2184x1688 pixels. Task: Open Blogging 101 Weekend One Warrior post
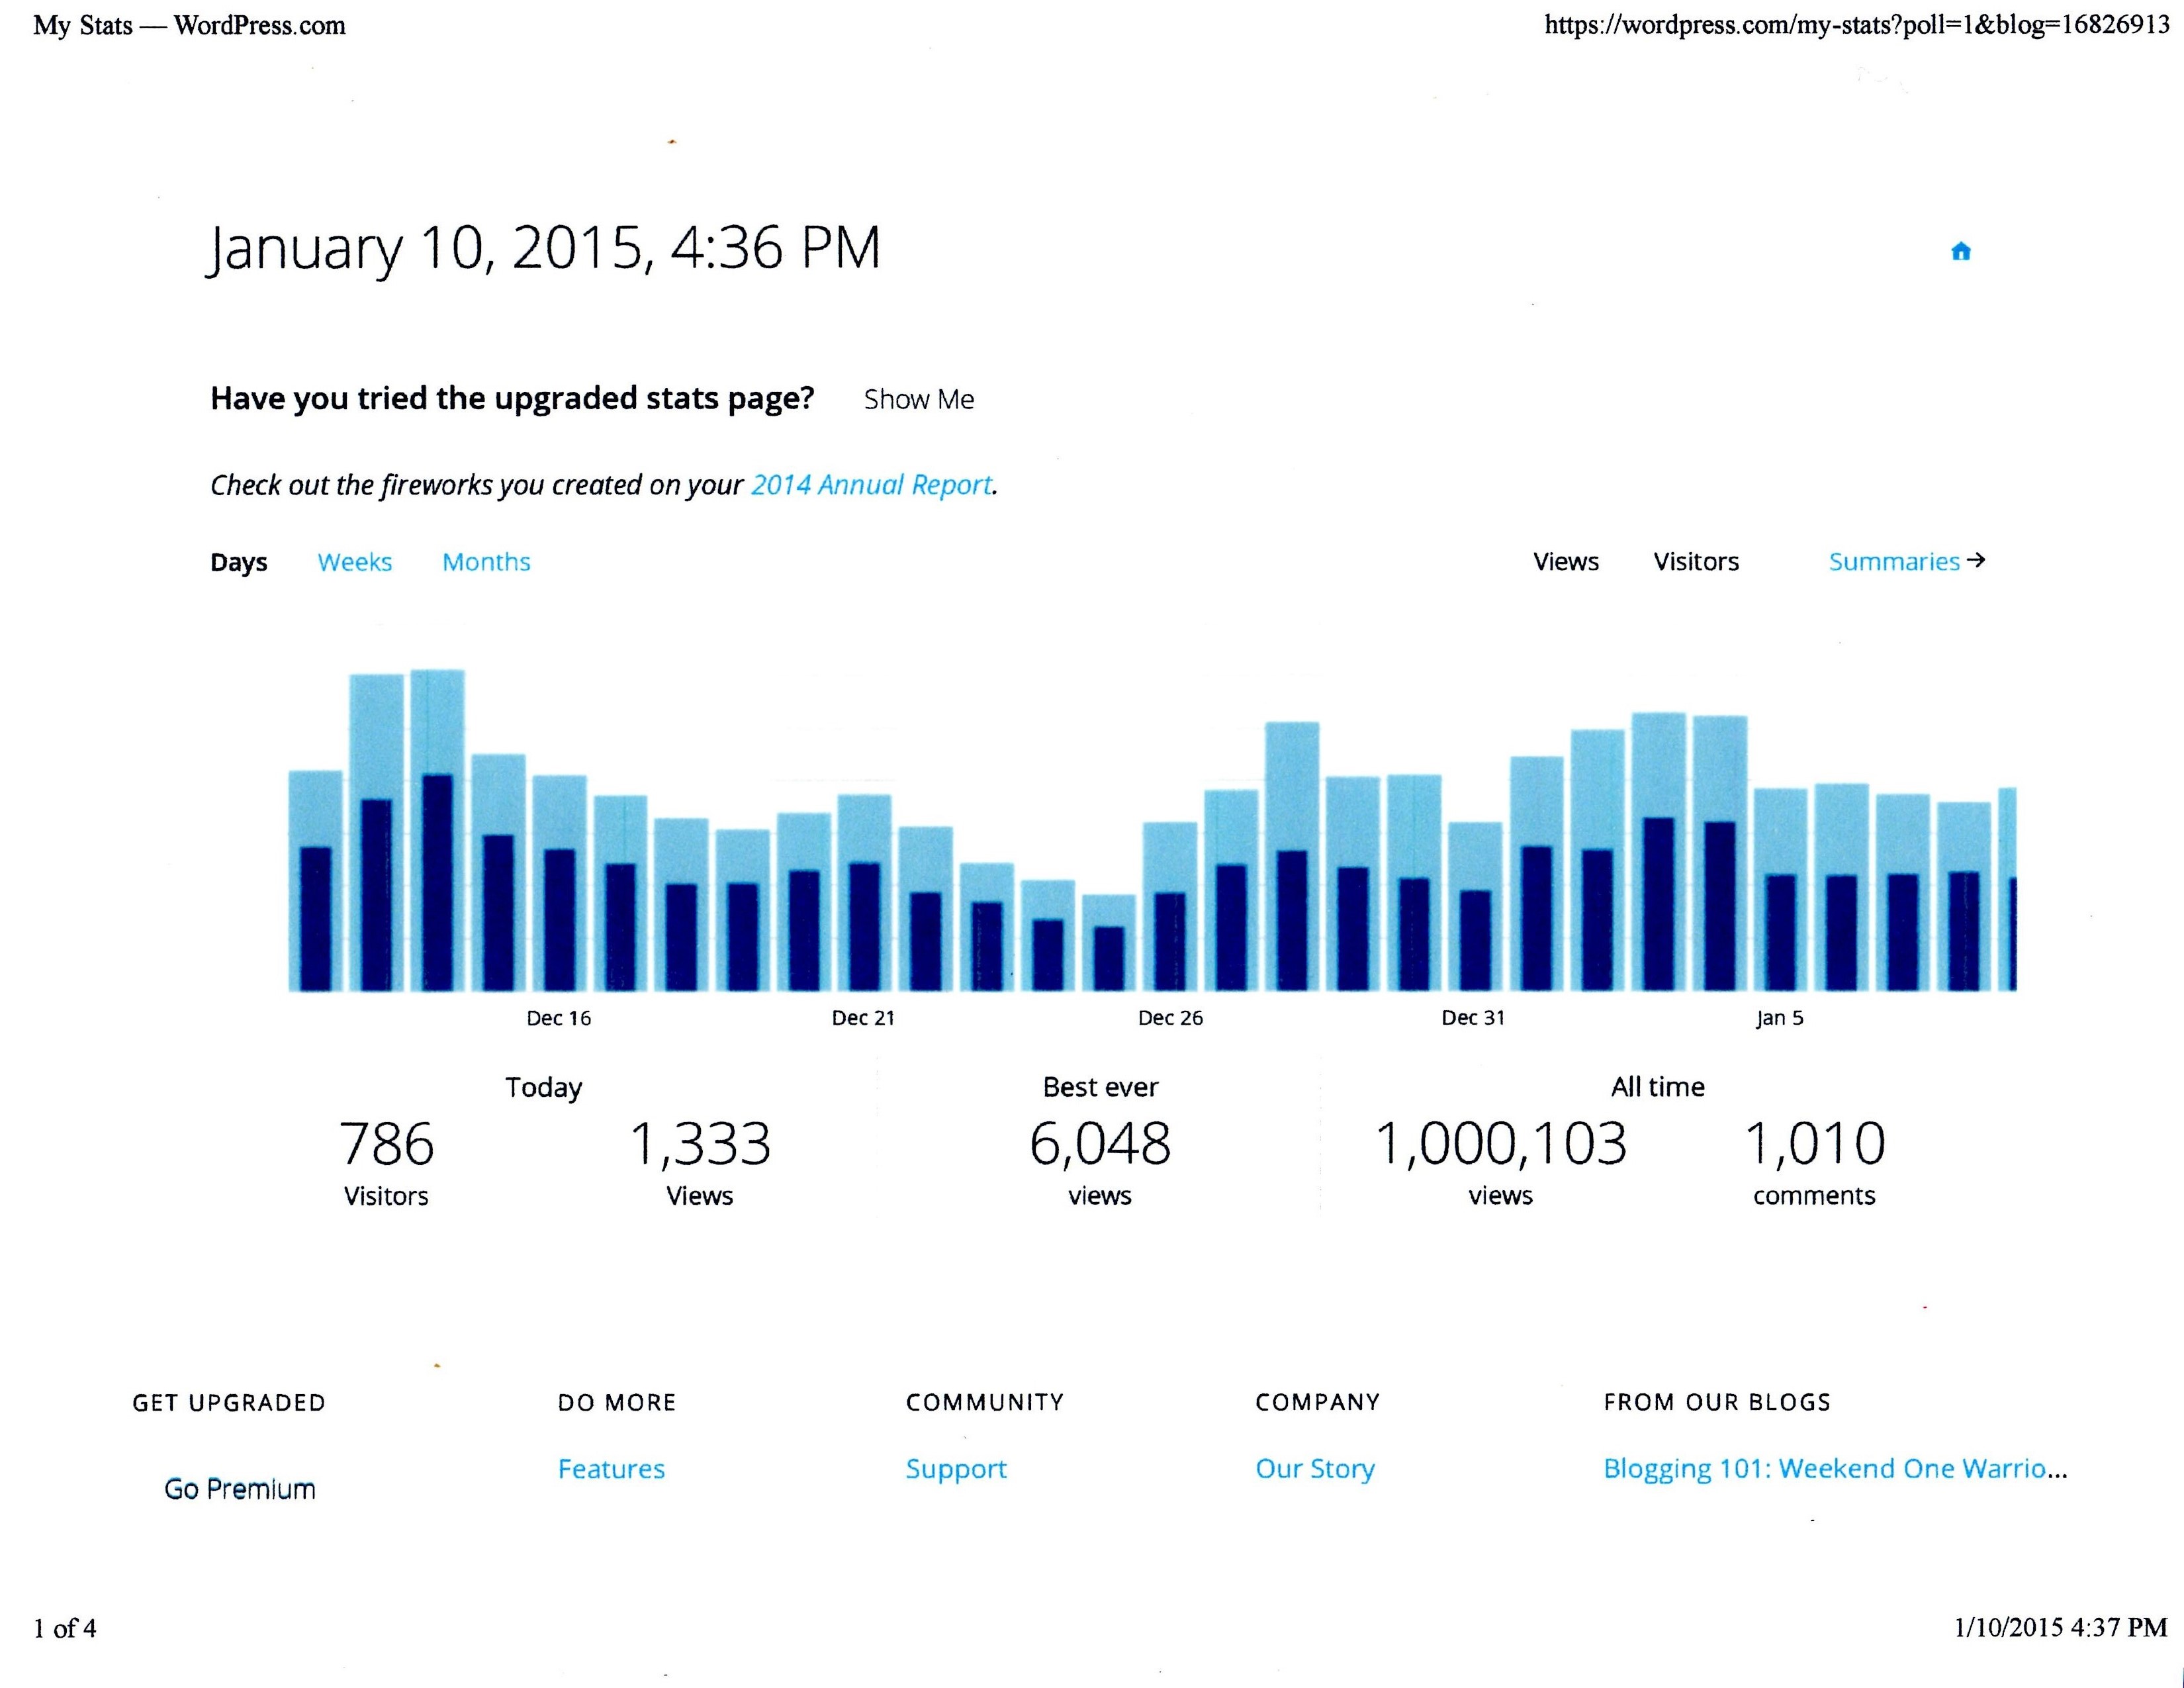click(x=1834, y=1469)
